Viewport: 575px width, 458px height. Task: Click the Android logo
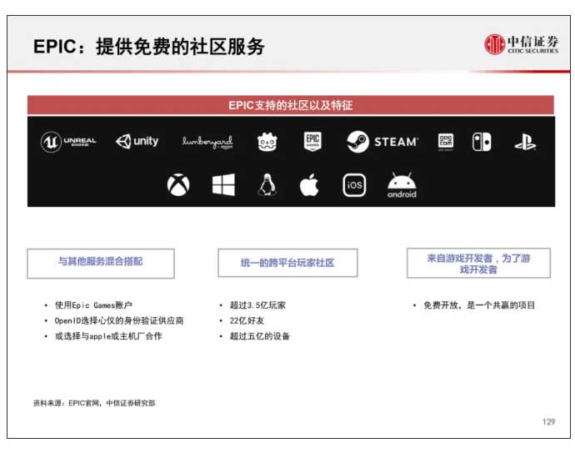click(x=402, y=185)
